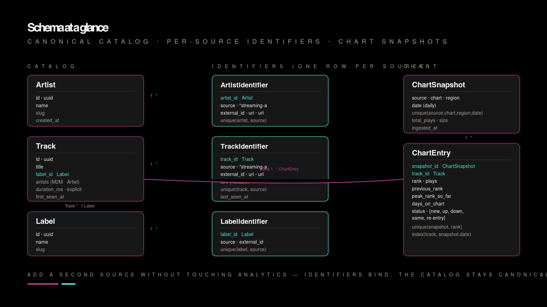The width and height of the screenshot is (547, 307).
Task: Click 'unique(track, source)' constraint text
Action: [243, 189]
